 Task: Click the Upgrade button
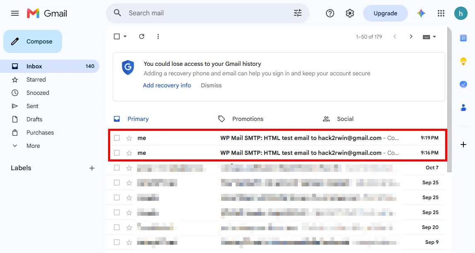coord(385,13)
